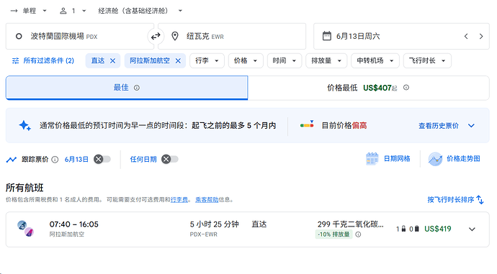Toggle price tracking for 任何日期
The height and width of the screenshot is (274, 497).
pyautogui.click(x=170, y=159)
